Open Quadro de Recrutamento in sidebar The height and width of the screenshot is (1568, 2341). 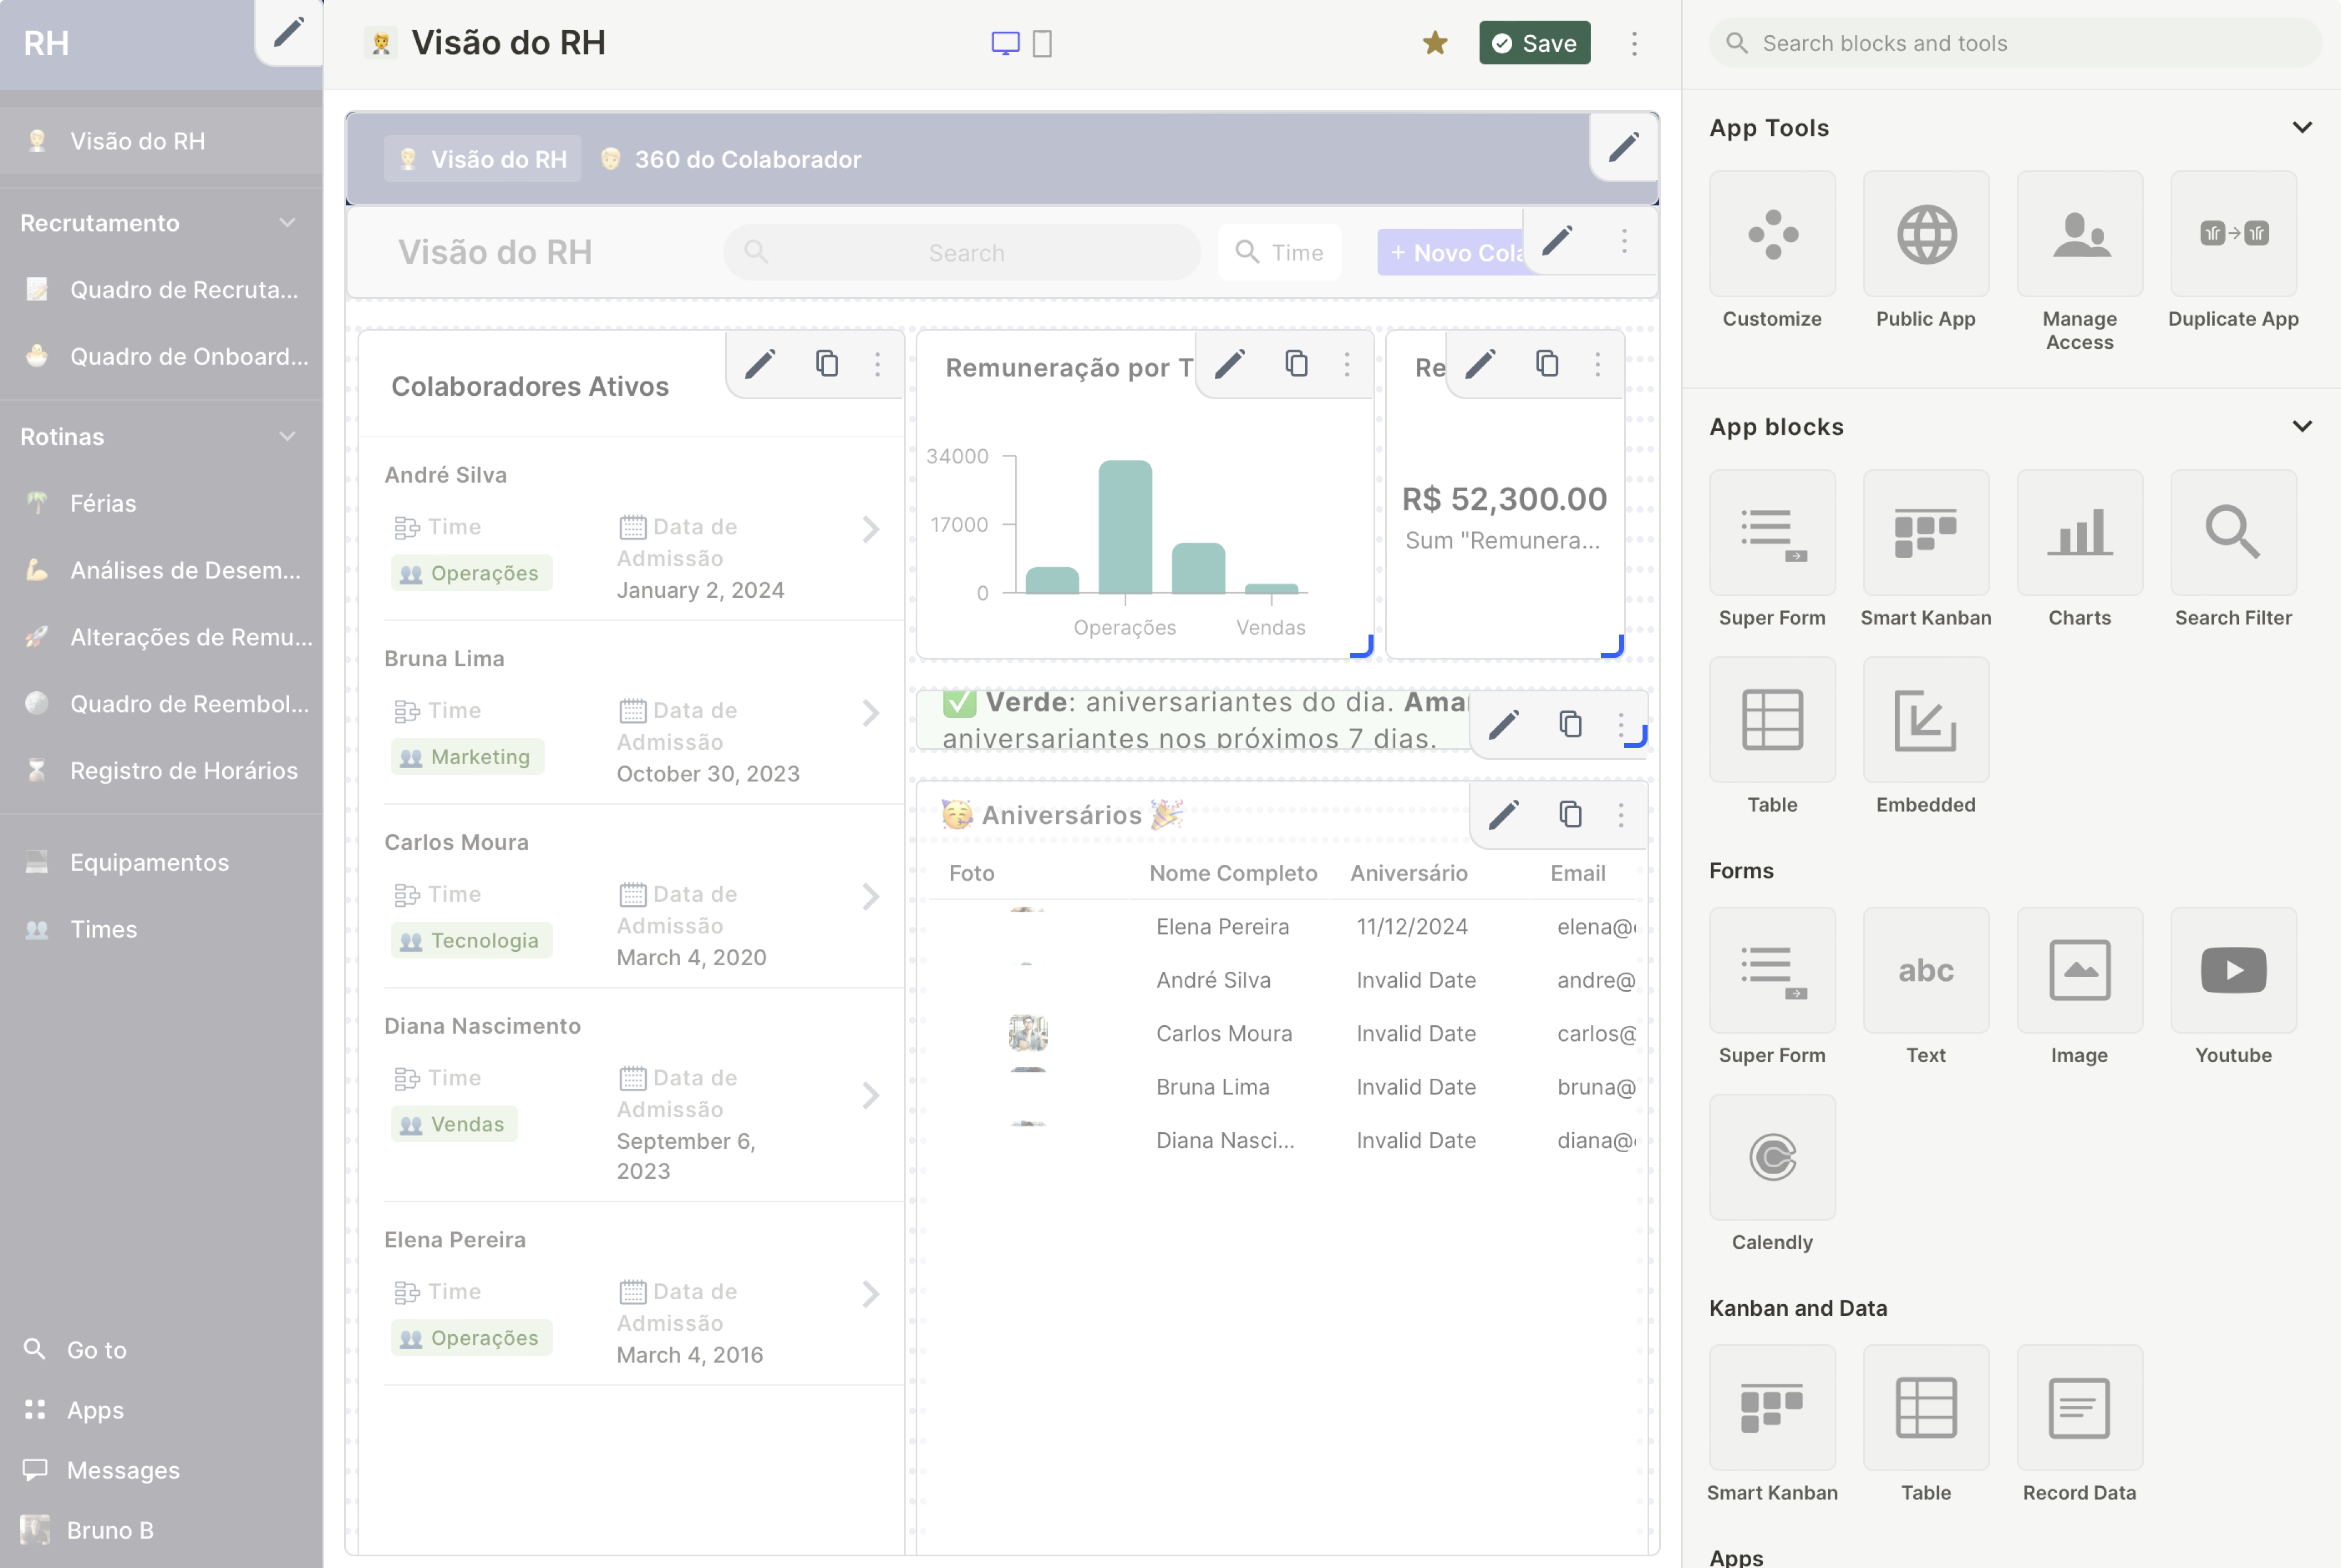pyautogui.click(x=161, y=289)
